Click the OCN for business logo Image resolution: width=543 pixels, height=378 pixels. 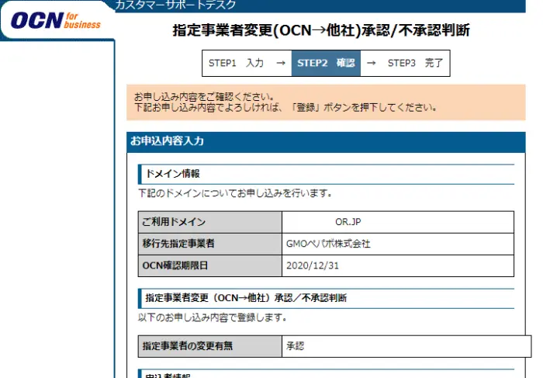pos(57,20)
